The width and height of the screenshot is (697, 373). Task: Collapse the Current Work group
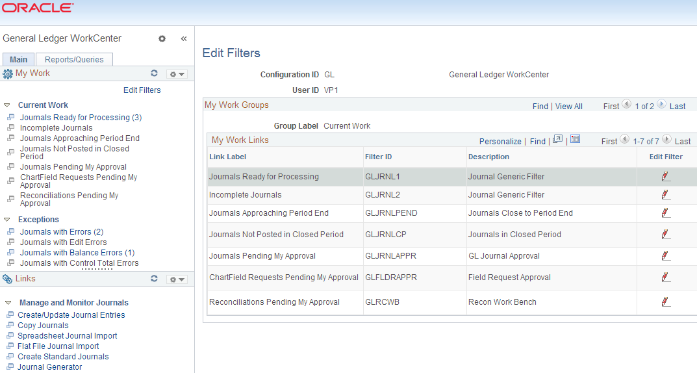[6, 105]
